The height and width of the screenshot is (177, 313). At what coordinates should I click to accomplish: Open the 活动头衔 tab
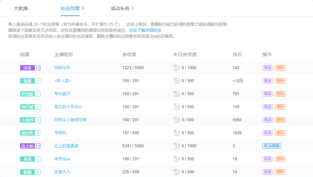click(120, 8)
